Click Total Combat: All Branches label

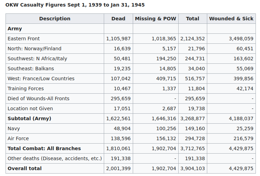[44, 148]
